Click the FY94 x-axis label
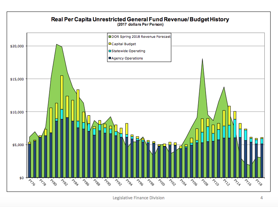 pos(129,182)
